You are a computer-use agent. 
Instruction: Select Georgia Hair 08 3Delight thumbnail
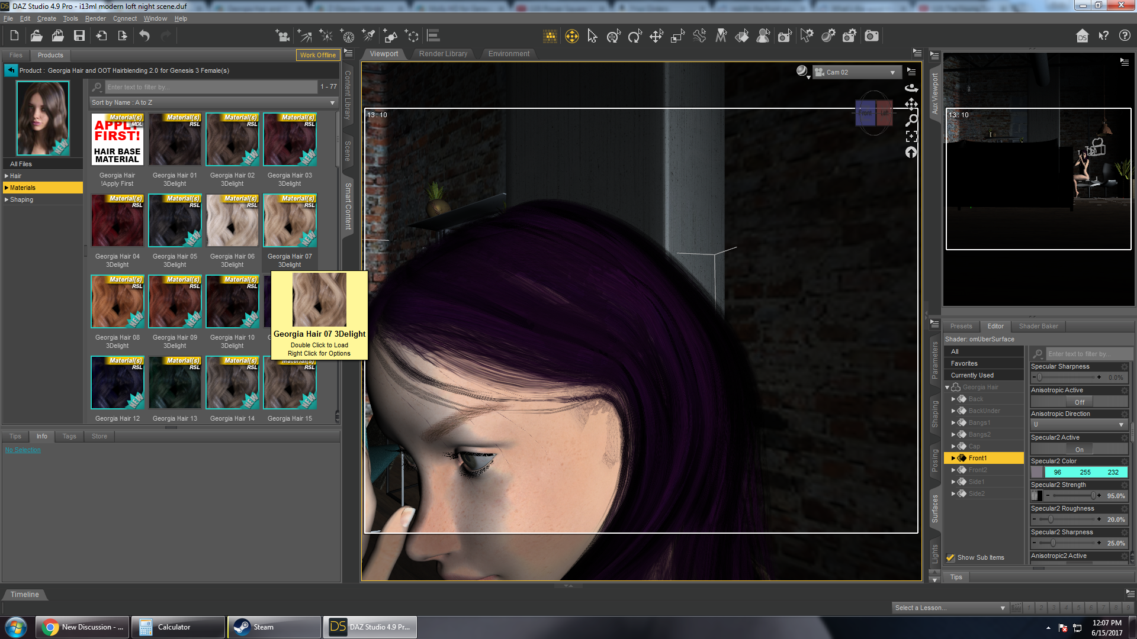(117, 302)
